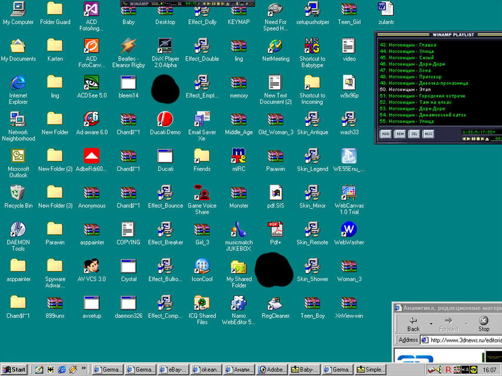Image resolution: width=502 pixels, height=376 pixels.
Task: Click the eject control in Winamp Playlist
Action: [x=487, y=139]
